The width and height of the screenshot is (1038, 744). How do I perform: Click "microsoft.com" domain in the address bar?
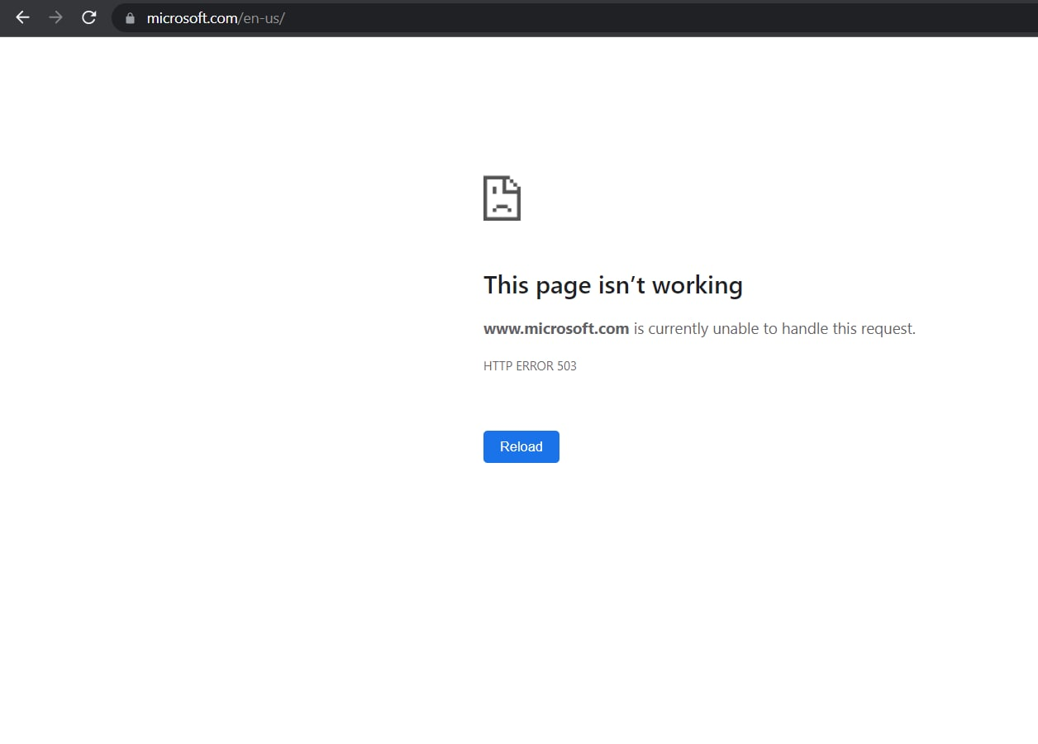192,18
